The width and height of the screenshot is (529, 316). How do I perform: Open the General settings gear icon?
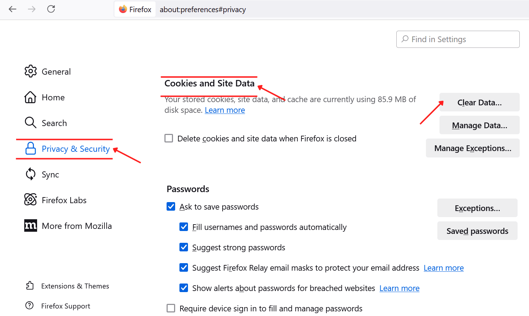pyautogui.click(x=31, y=71)
